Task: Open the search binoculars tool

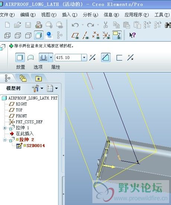Action: click(168, 25)
